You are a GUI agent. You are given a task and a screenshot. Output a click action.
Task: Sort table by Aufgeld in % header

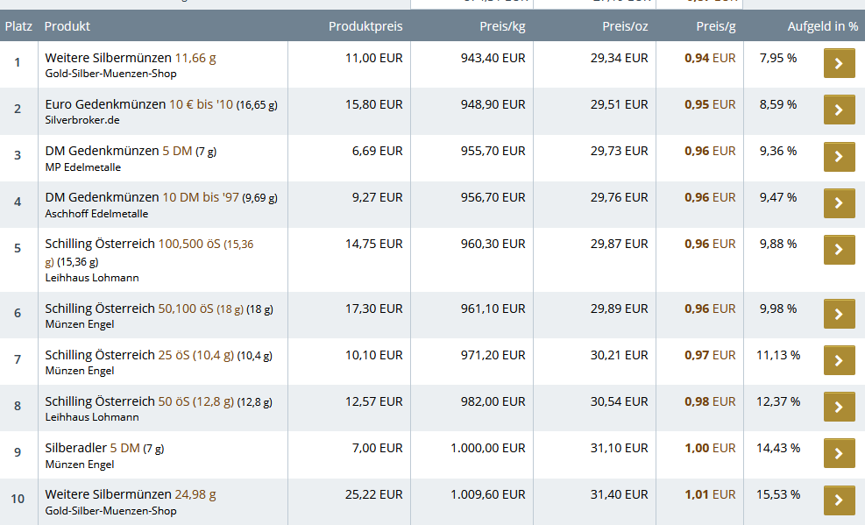[x=823, y=26]
